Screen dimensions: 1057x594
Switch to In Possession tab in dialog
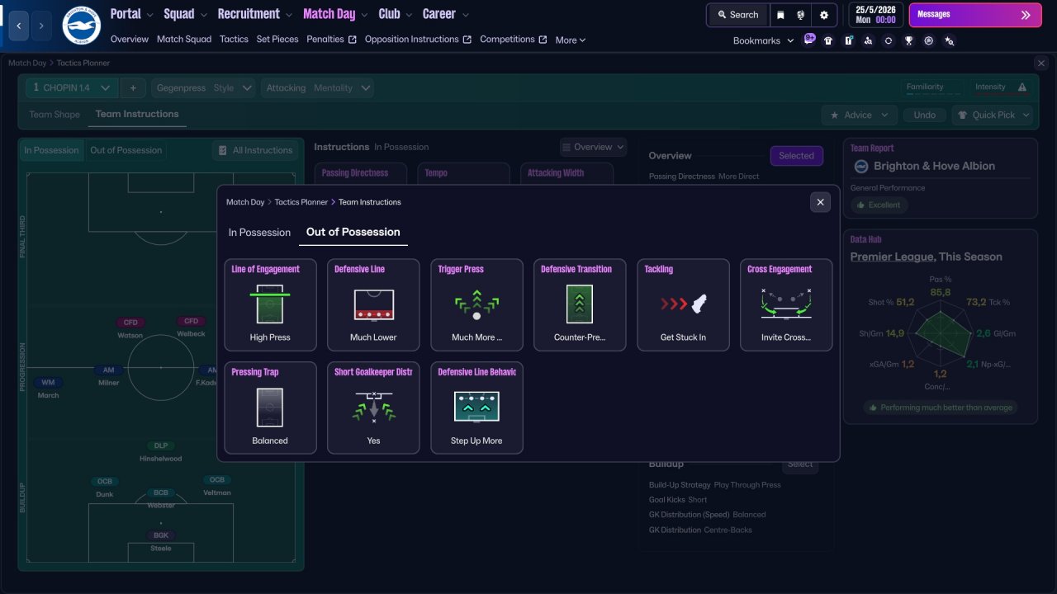(259, 233)
